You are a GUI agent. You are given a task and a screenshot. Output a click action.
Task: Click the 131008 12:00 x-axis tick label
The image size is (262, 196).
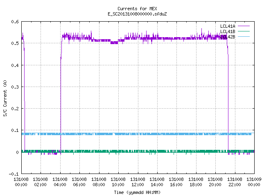138,182
